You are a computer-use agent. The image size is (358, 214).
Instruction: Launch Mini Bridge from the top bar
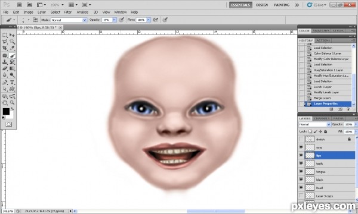[x=29, y=5]
